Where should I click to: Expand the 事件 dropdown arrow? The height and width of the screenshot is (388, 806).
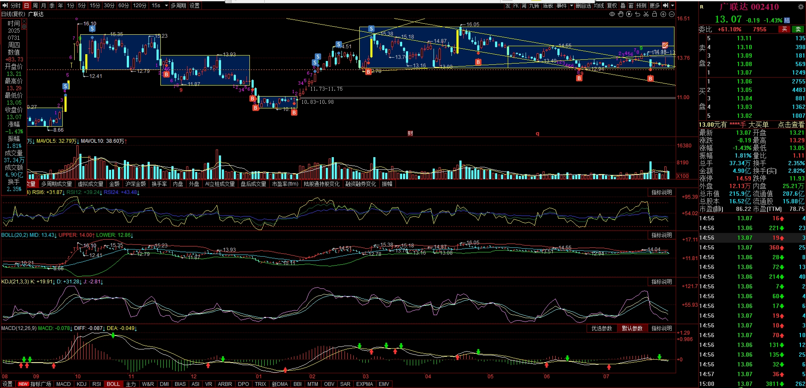point(571,6)
